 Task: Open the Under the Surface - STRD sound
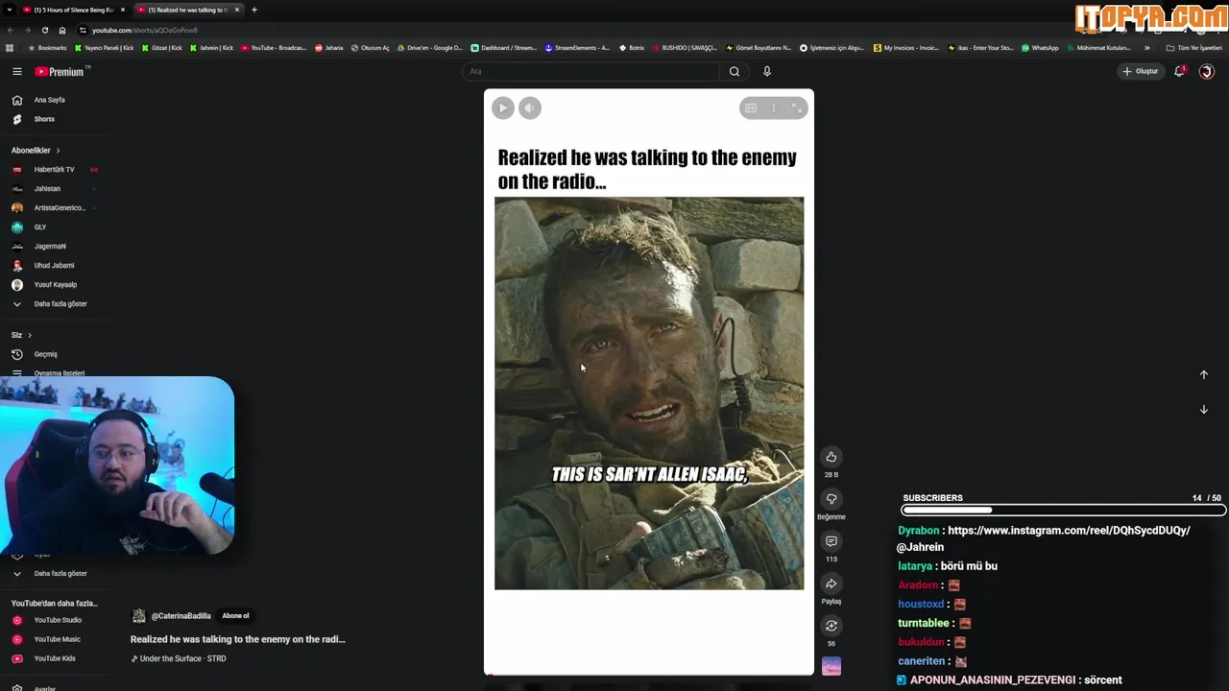pyautogui.click(x=182, y=658)
